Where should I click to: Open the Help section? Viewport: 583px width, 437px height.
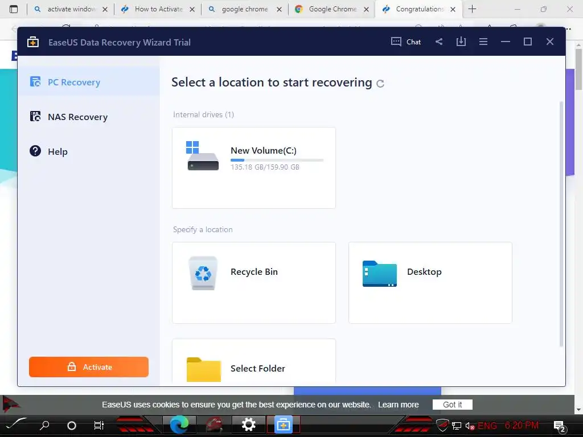pos(89,151)
